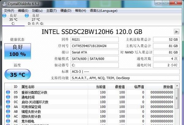184x125 pixels.
Task: Click the interface field Serial ATA
Action: pyautogui.click(x=94, y=52)
